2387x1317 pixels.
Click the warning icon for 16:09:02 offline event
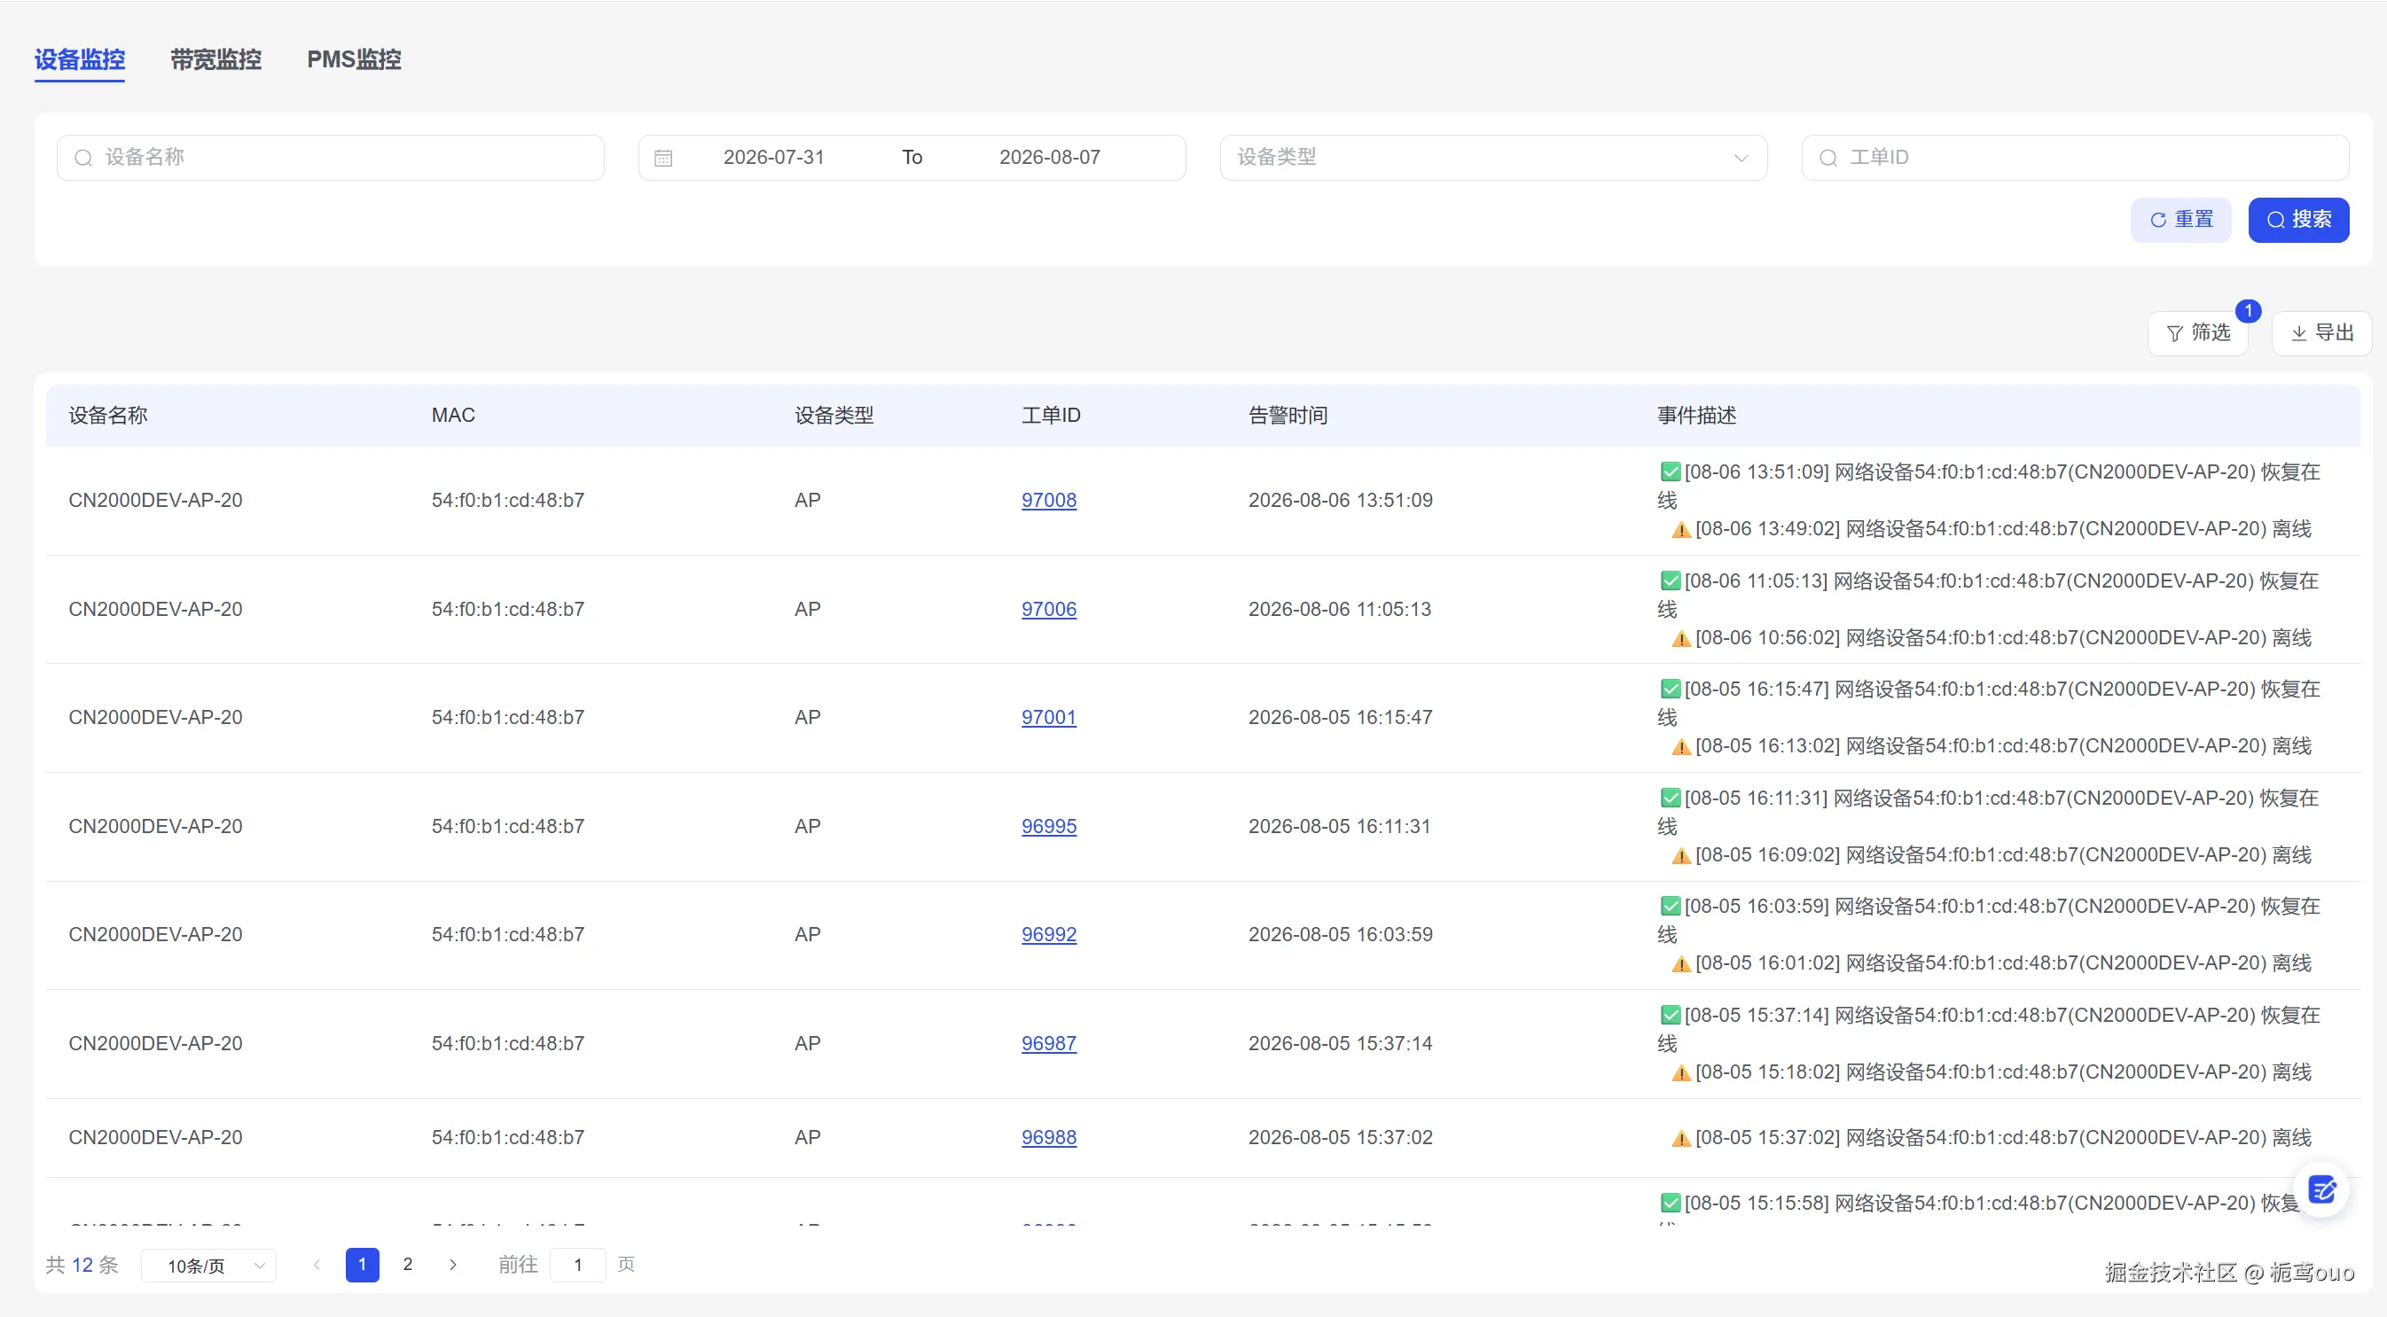pyautogui.click(x=1681, y=856)
